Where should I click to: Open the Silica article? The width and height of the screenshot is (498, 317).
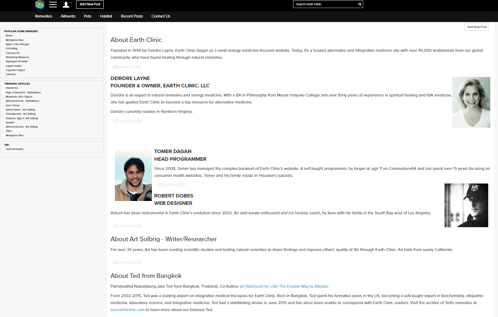(x=9, y=131)
